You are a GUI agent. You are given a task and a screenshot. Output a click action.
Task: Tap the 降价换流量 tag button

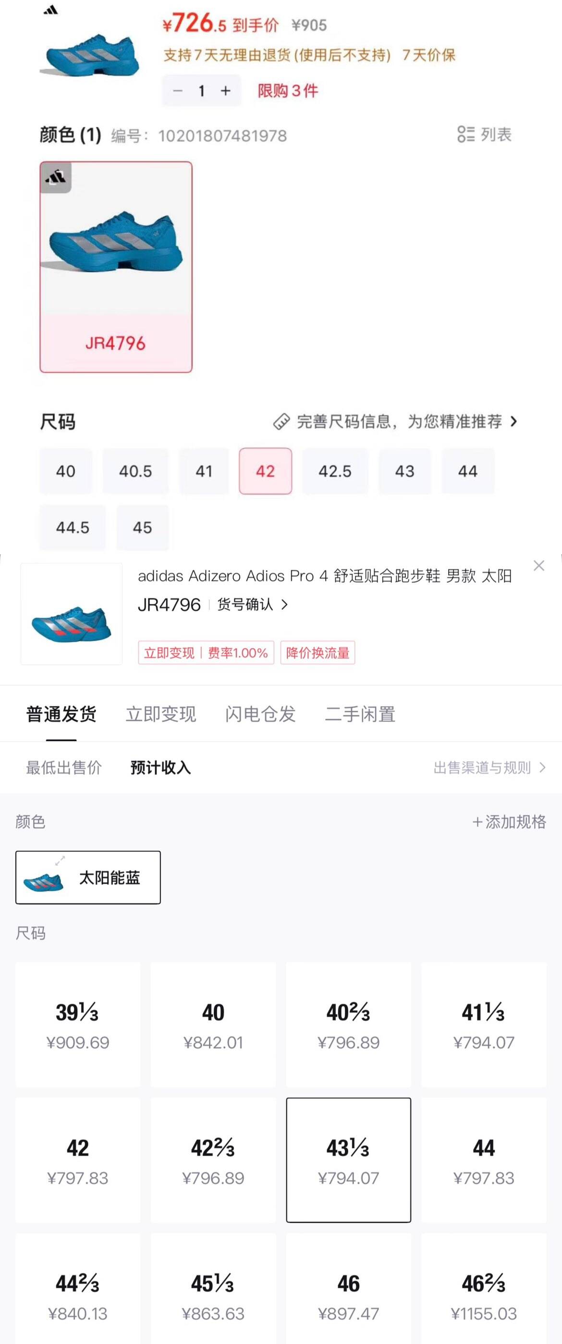point(317,653)
